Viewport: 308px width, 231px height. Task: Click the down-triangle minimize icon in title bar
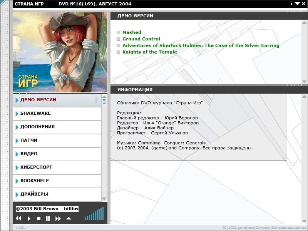click(x=297, y=3)
